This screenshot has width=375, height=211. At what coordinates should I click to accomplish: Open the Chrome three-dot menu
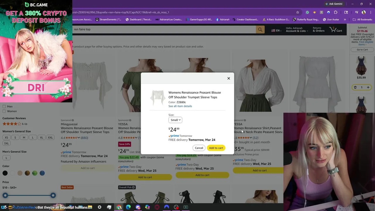(x=370, y=12)
